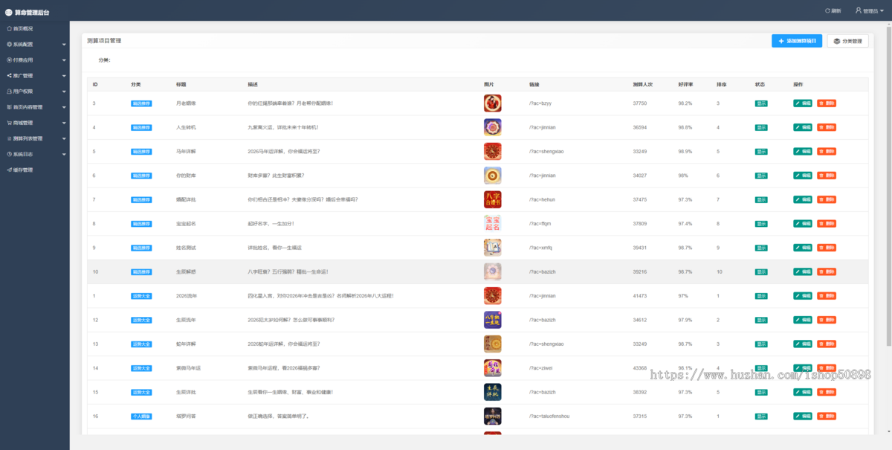Screen dimensions: 892x450
Task: Click the 精选推荐 tag in 月老姻缘 row
Action: (141, 103)
